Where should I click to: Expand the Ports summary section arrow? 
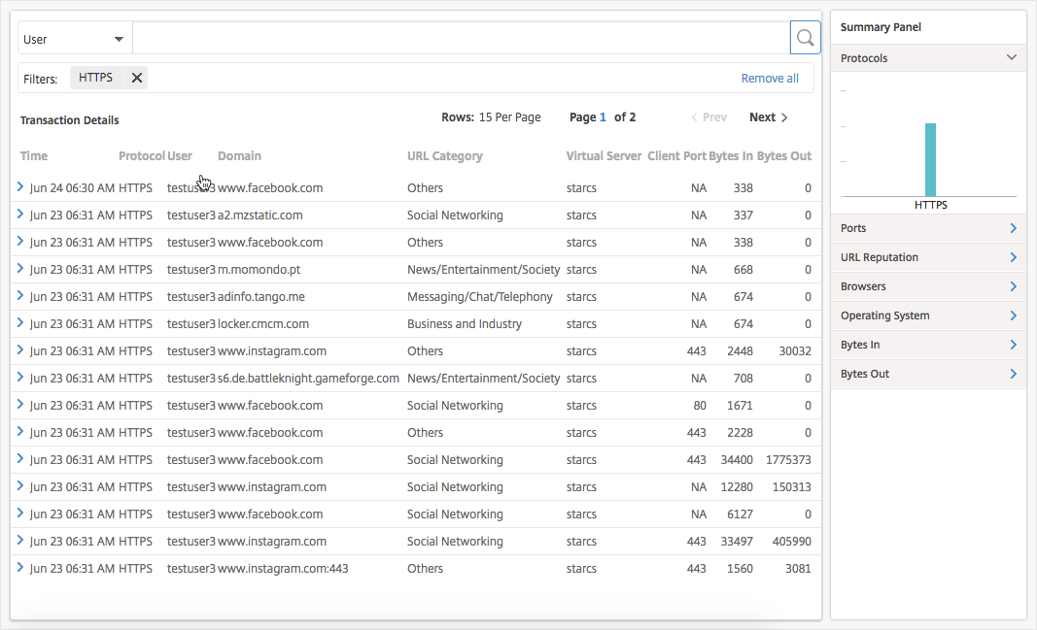point(1014,228)
